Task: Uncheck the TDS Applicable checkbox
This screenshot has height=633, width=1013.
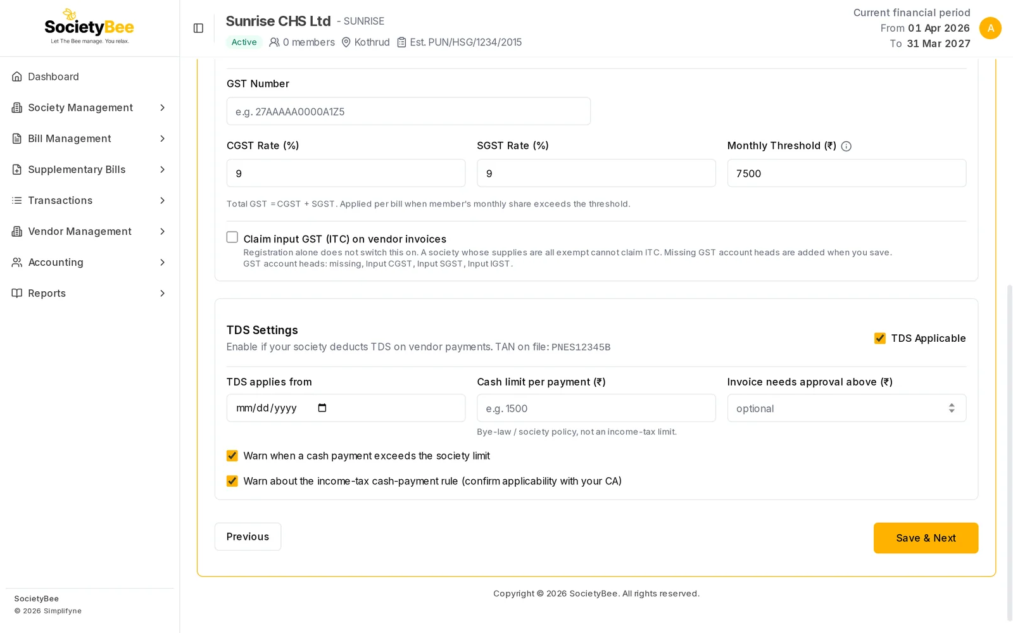Action: [880, 338]
